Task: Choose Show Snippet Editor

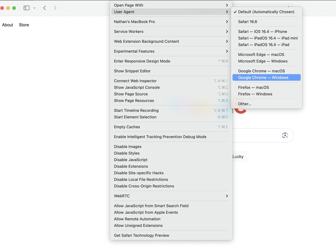Action: pos(171,71)
